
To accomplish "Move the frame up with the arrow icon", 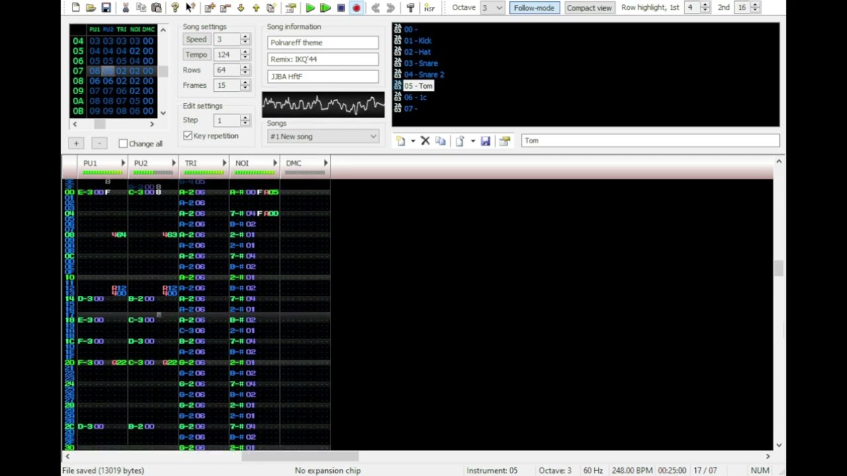I will click(x=255, y=8).
